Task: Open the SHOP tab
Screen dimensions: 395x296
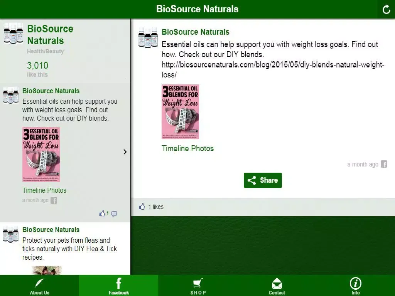Action: [198, 286]
